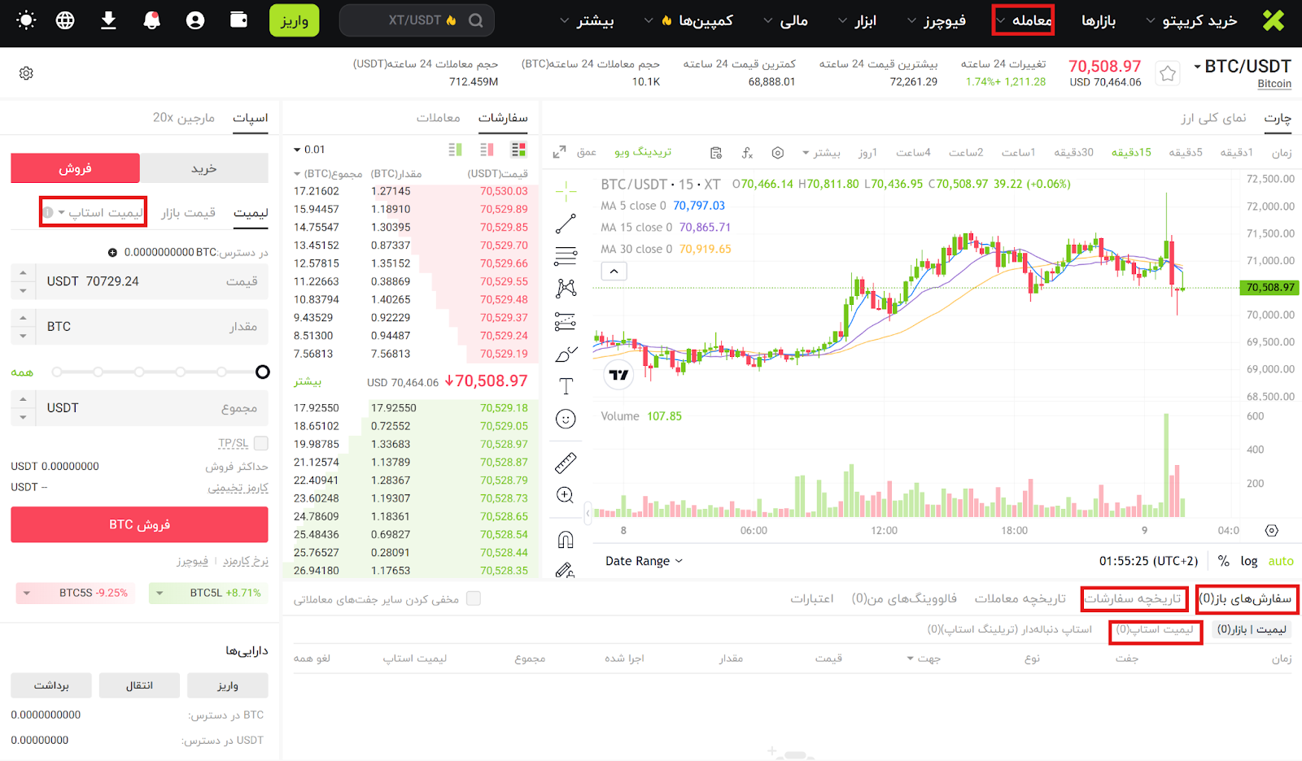
Task: Expand the 0.01 order book precision dropdown
Action: coord(309,150)
